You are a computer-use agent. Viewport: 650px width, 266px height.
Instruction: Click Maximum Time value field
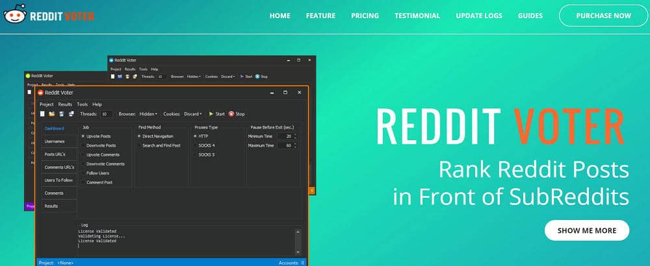[x=285, y=145]
